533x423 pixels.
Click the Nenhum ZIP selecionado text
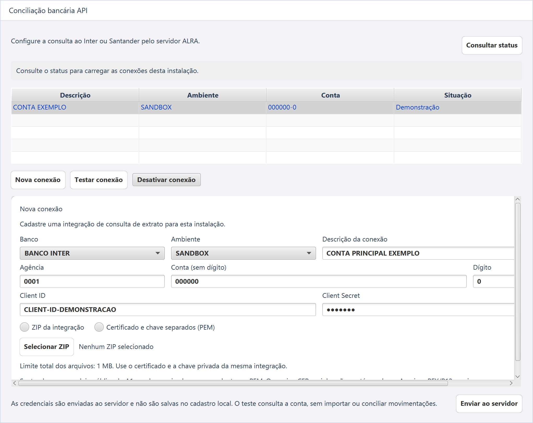116,347
